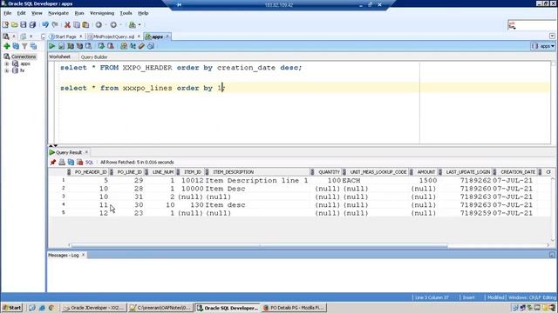Expand the apps connection tree node
Viewport: 558px width, 313px height.
click(x=6, y=63)
